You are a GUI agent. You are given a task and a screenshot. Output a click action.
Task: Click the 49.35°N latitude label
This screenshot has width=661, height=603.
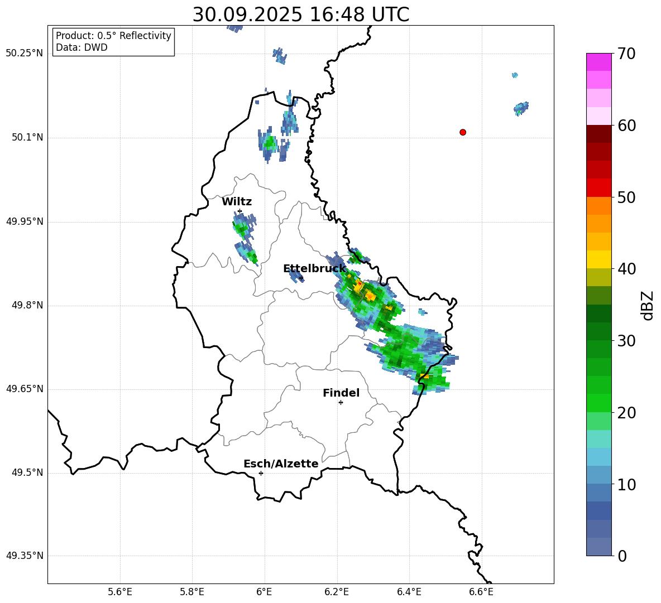coord(25,556)
